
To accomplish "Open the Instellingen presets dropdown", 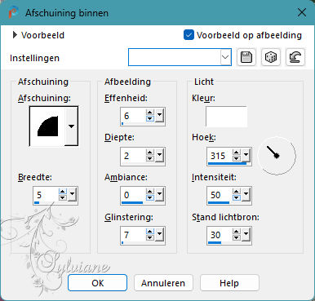I will [x=225, y=57].
